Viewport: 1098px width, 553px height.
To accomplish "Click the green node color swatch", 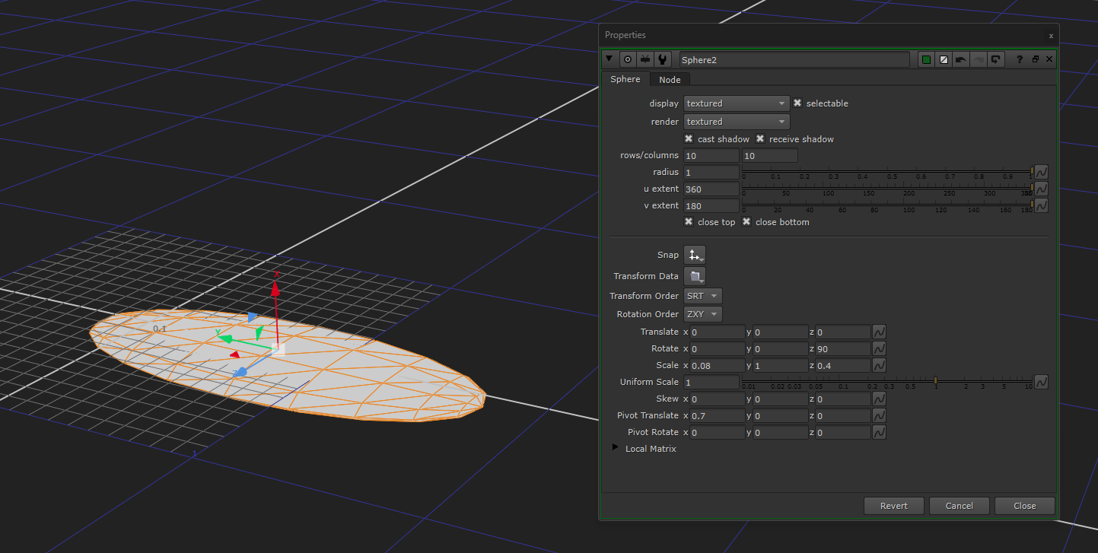I will tap(926, 59).
